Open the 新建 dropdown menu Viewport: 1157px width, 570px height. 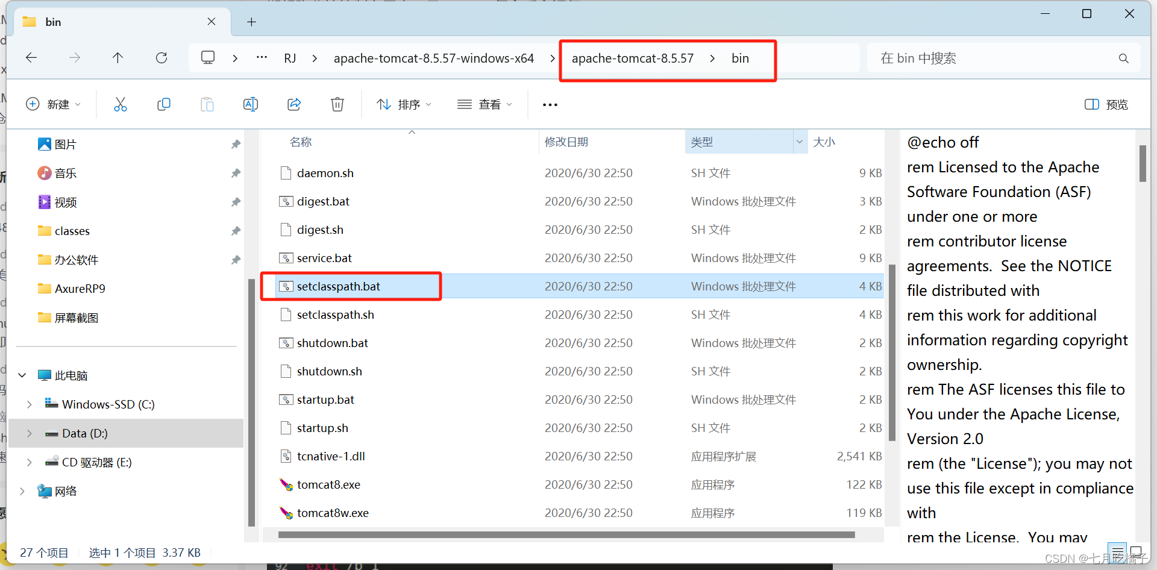(x=53, y=104)
